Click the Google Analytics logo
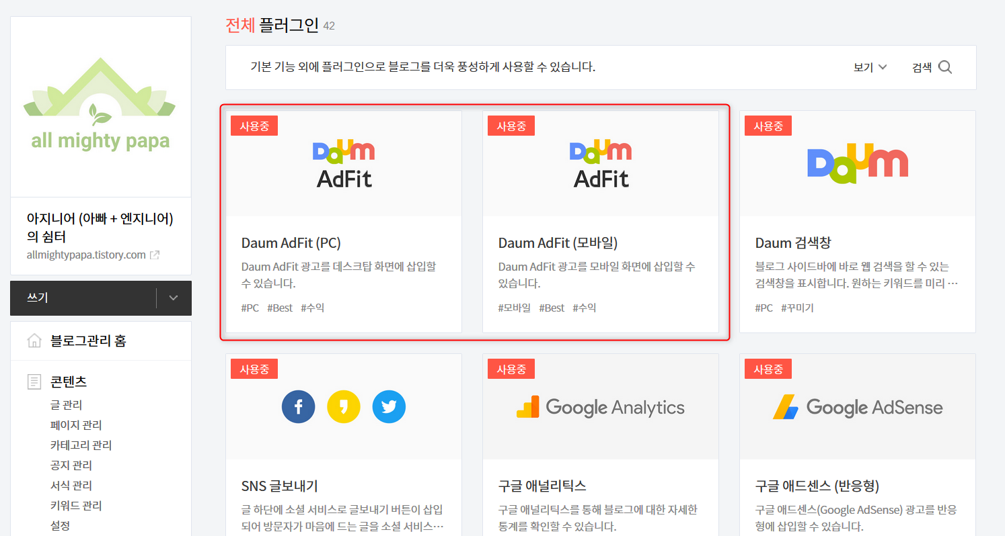1005x536 pixels. point(601,407)
